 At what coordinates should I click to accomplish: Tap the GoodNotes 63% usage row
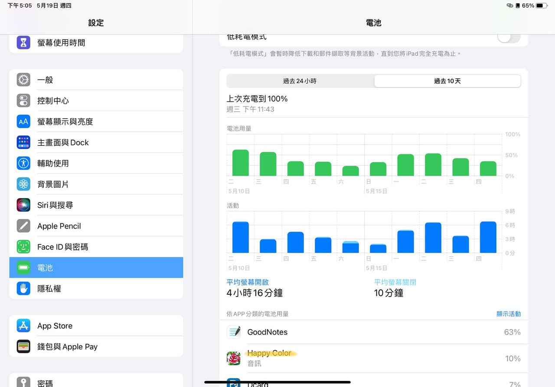pos(374,332)
